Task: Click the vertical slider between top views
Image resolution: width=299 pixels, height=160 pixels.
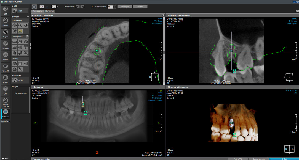Action: (x=164, y=52)
